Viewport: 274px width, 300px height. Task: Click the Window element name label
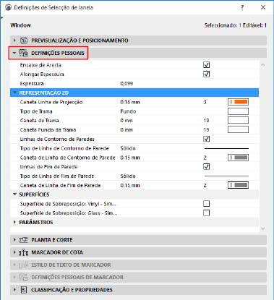click(20, 25)
